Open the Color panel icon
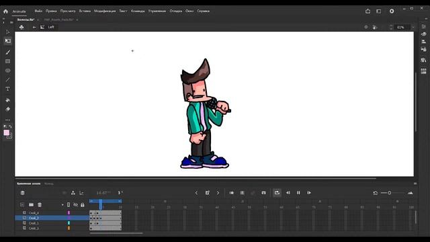 424,34
